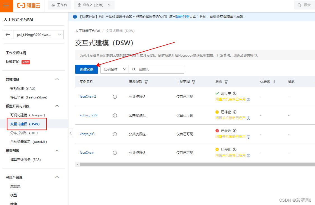Click info icon beside faceChain instance
The width and height of the screenshot is (315, 205).
[x=115, y=153]
